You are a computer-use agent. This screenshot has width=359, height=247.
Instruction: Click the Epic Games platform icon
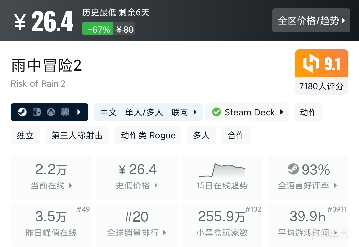tap(65, 112)
